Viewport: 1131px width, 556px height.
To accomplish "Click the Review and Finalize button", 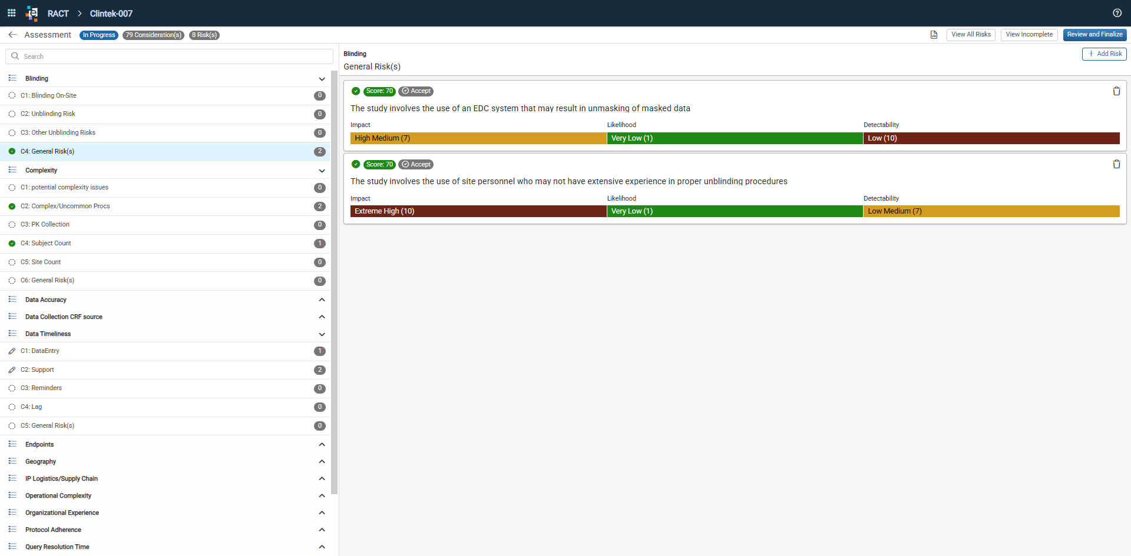I will pyautogui.click(x=1094, y=35).
